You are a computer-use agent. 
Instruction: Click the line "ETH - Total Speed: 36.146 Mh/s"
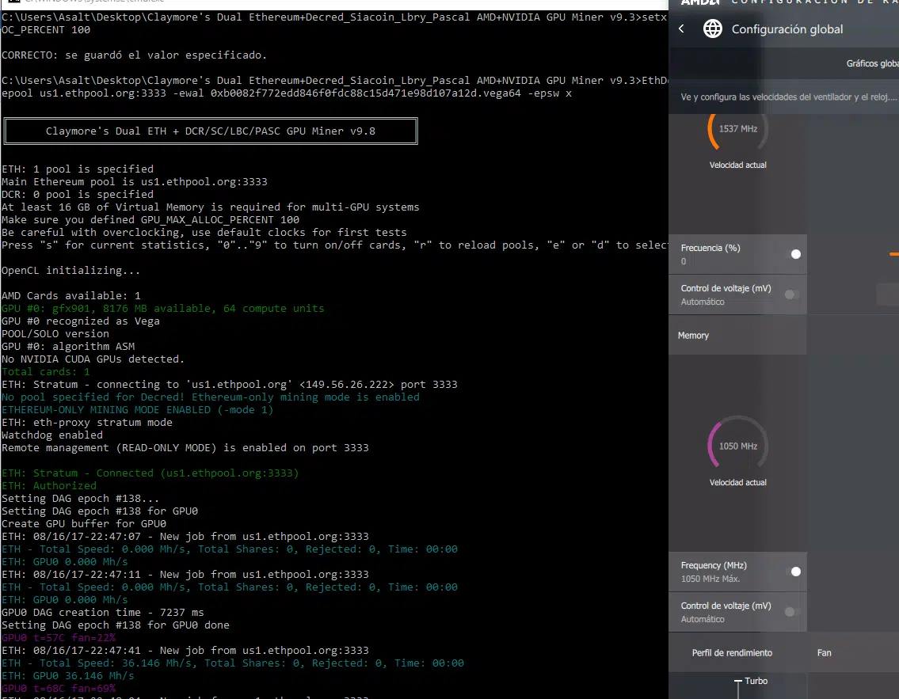pyautogui.click(x=233, y=663)
